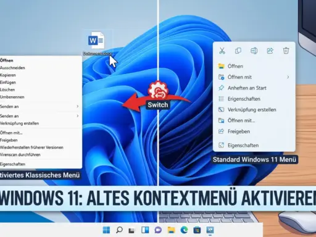The height and width of the screenshot is (237, 316).
Task: Open taskbar Search magnifier
Action: [x=119, y=230]
